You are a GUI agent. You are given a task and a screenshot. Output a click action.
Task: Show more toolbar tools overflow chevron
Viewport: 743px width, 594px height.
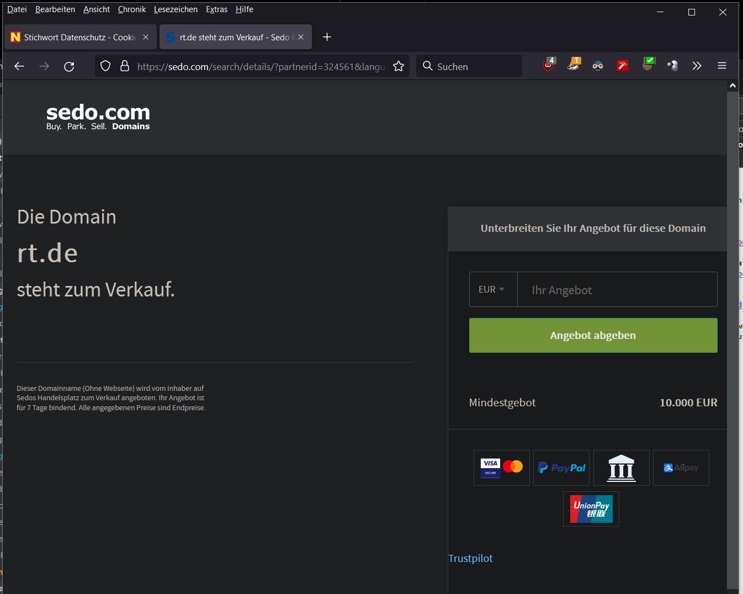697,66
